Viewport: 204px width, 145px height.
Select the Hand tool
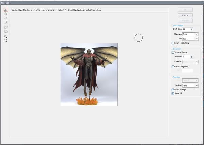[x=6, y=40]
